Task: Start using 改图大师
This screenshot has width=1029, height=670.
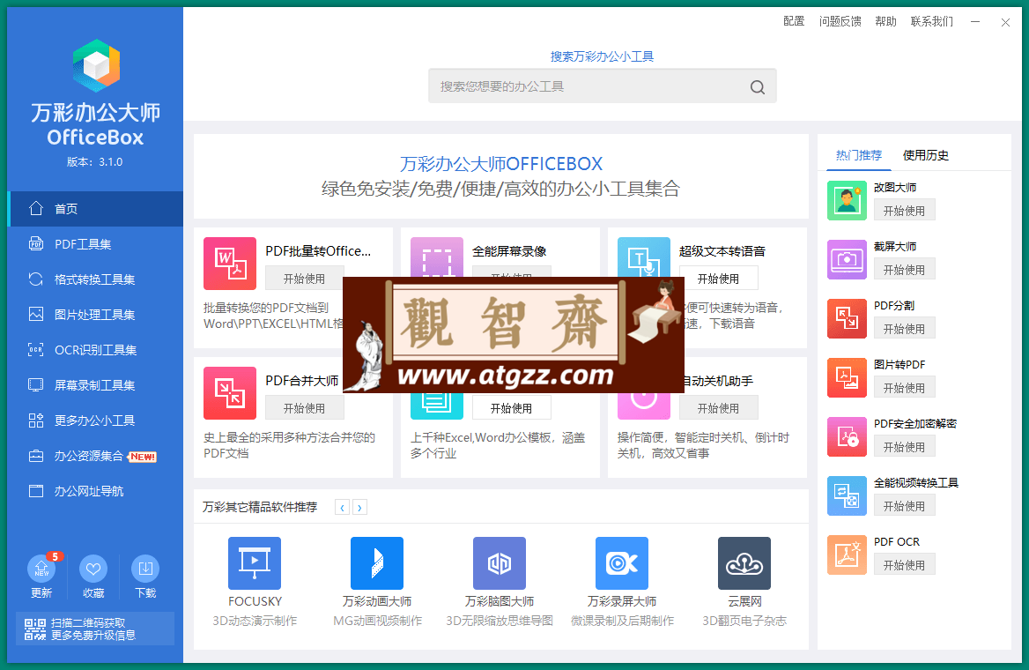Action: [904, 210]
